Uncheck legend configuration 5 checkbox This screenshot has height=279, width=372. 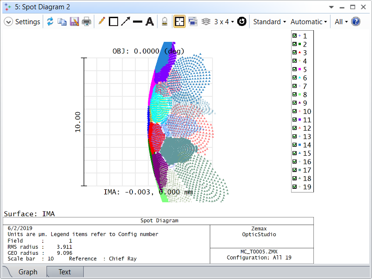point(294,69)
